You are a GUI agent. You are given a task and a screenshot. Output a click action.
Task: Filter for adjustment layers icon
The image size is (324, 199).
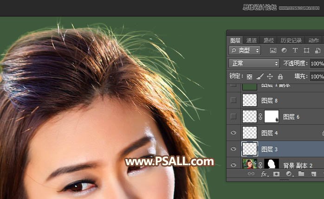click(x=284, y=50)
